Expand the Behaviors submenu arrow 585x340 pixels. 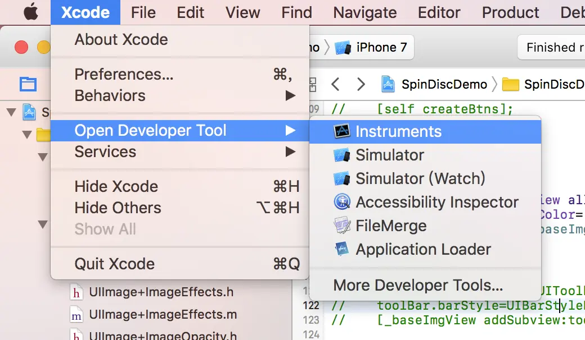[x=290, y=95]
